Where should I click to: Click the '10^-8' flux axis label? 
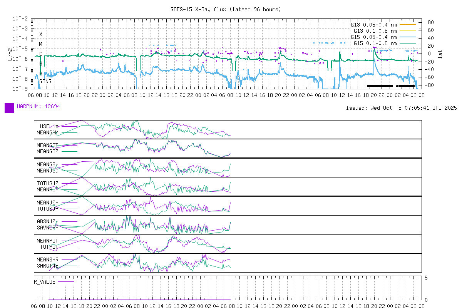coord(20,79)
